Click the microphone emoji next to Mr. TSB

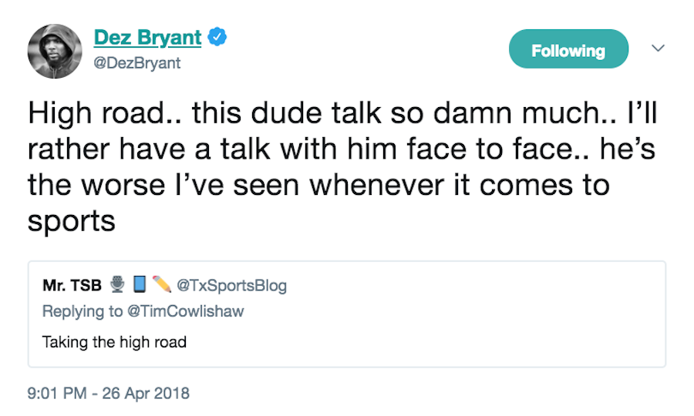click(x=117, y=286)
